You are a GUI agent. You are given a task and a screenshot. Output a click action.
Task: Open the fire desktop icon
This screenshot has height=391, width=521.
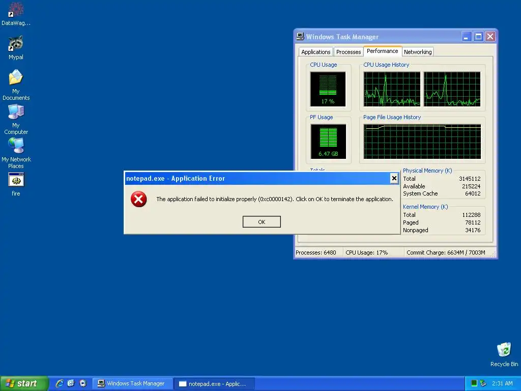click(16, 184)
